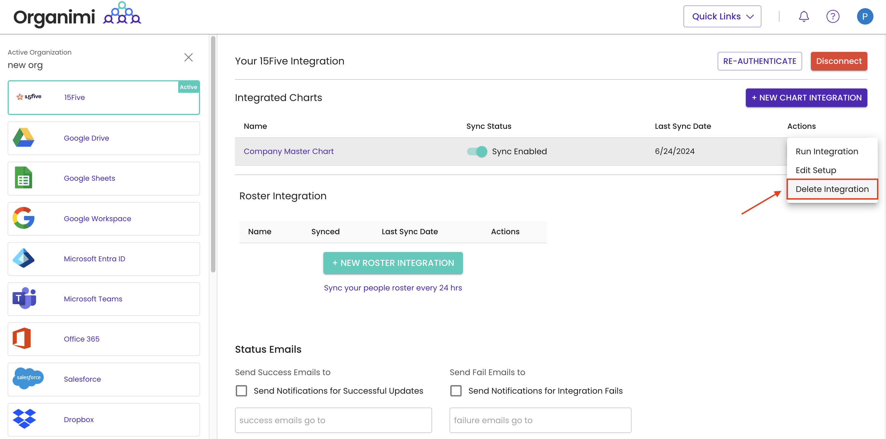Choose the Microsoft Teams icon
This screenshot has width=886, height=439.
point(24,298)
